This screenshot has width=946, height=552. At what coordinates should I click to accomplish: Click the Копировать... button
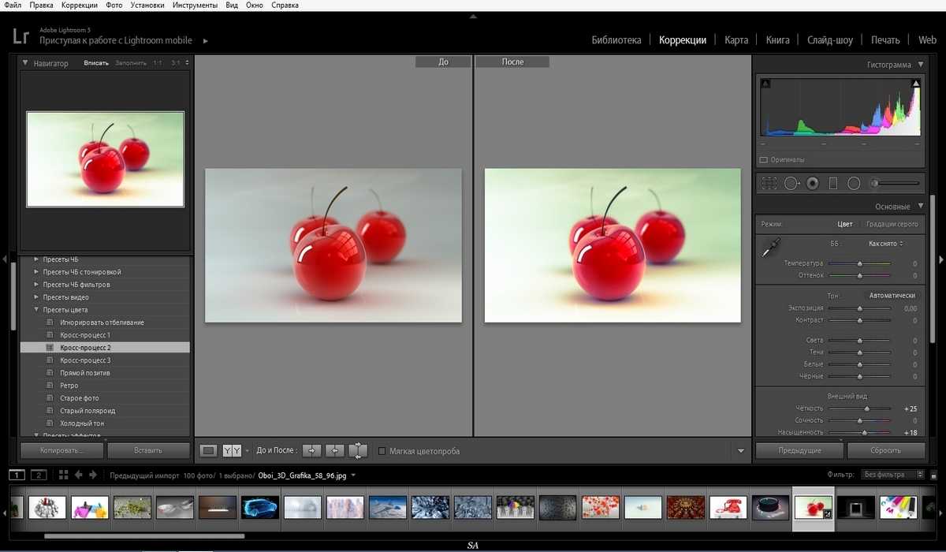pyautogui.click(x=61, y=450)
